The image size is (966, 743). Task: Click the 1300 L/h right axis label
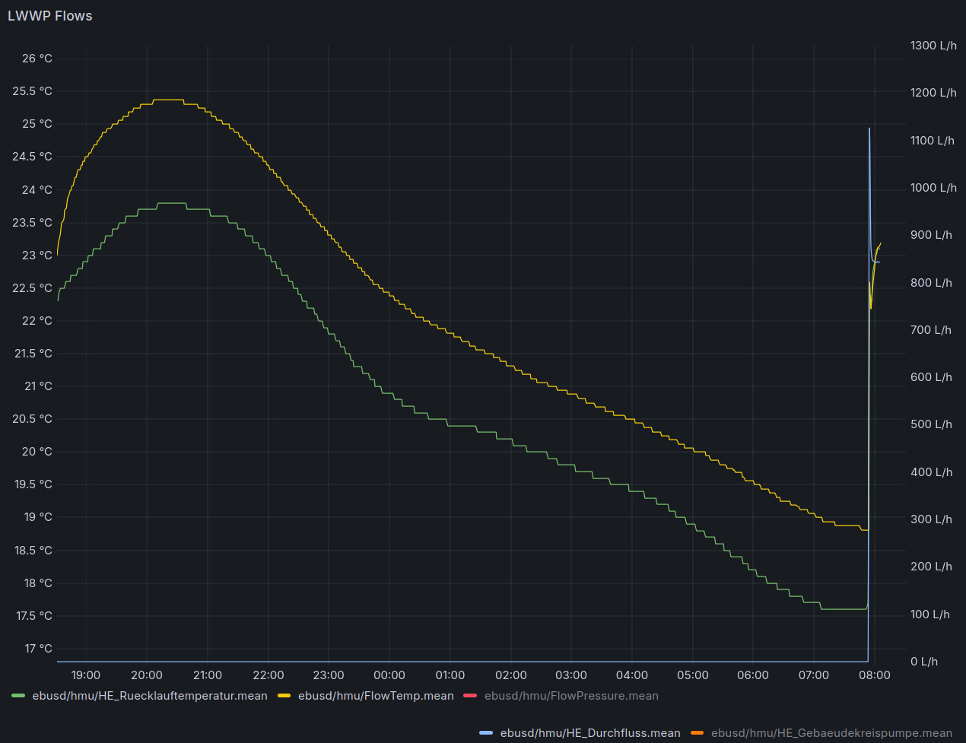coord(933,46)
